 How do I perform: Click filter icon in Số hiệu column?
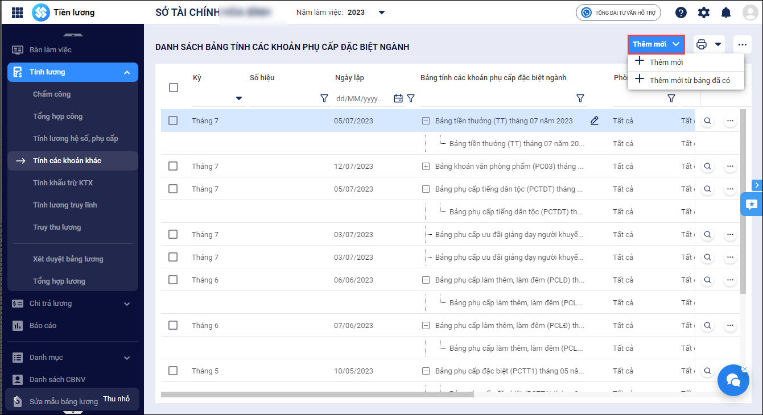click(x=324, y=98)
